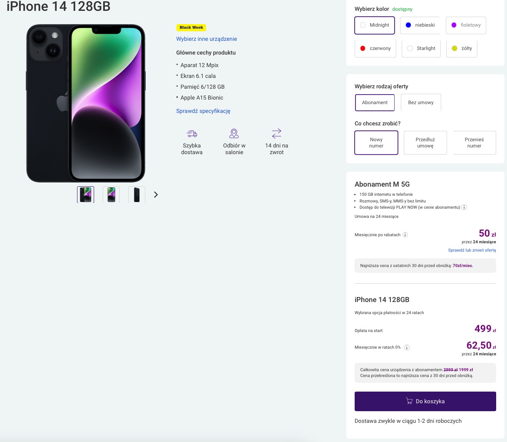
Task: Open info icon beside Miesięcznie w ratach 0%
Action: [x=407, y=347]
